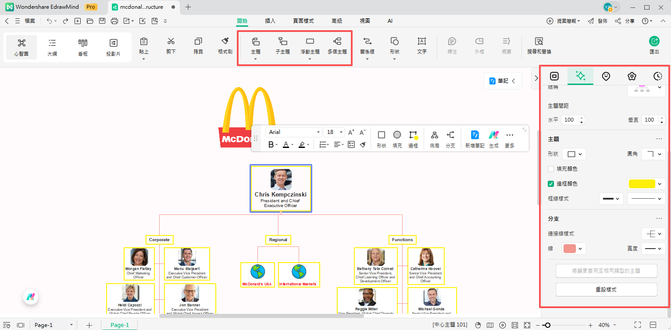
Task: Open the 40% zoom level dropdown
Action: [x=607, y=325]
